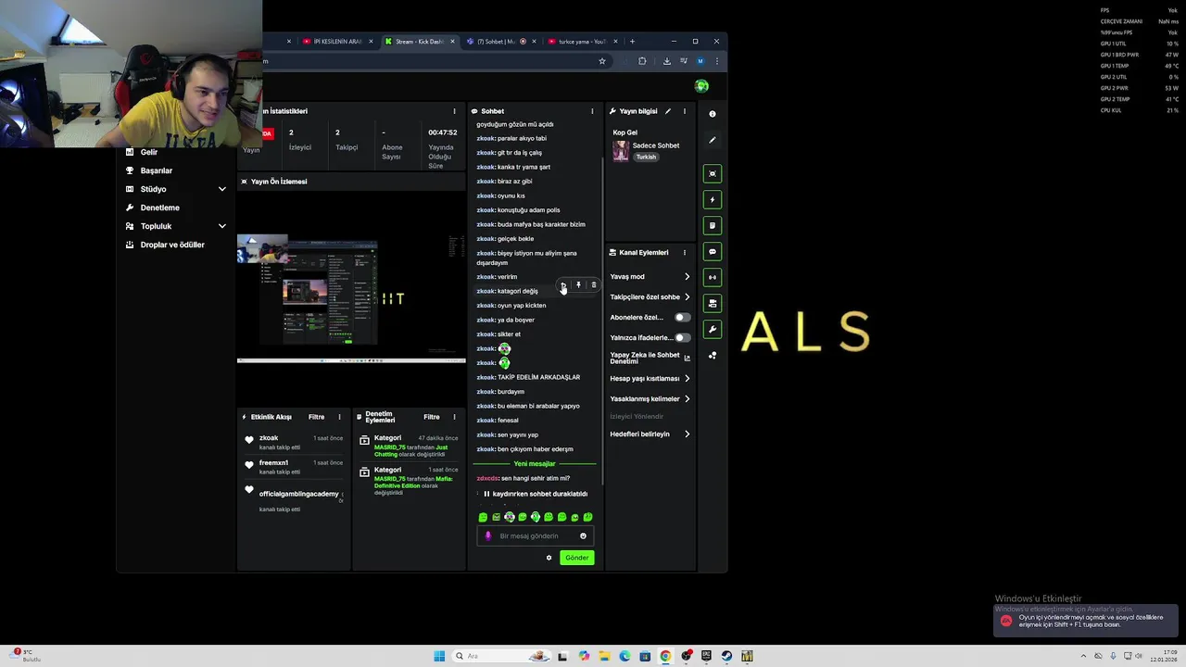
Task: Click the green chat bubble sidebar icon
Action: click(x=713, y=252)
